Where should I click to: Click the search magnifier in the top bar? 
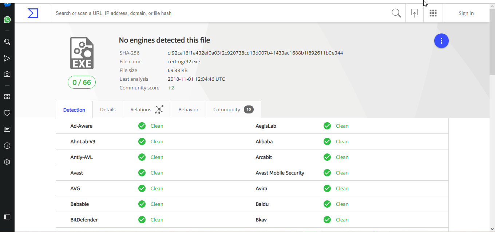tap(396, 13)
